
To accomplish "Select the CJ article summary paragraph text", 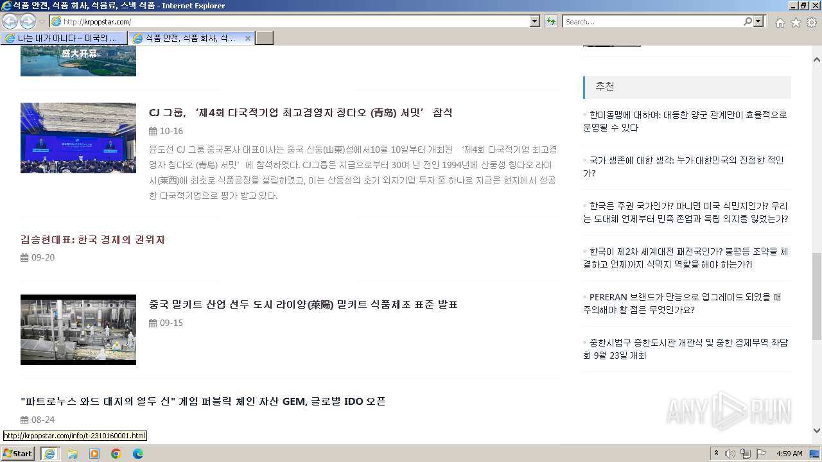I will 353,172.
